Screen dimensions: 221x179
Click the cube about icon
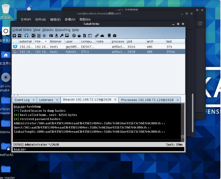tap(114, 36)
